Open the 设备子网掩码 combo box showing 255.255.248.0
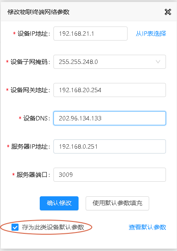177x251 pixels. coord(109,62)
